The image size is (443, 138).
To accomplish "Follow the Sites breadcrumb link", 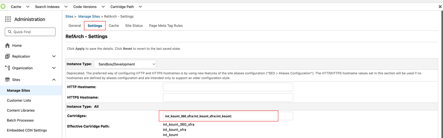I will click(69, 17).
